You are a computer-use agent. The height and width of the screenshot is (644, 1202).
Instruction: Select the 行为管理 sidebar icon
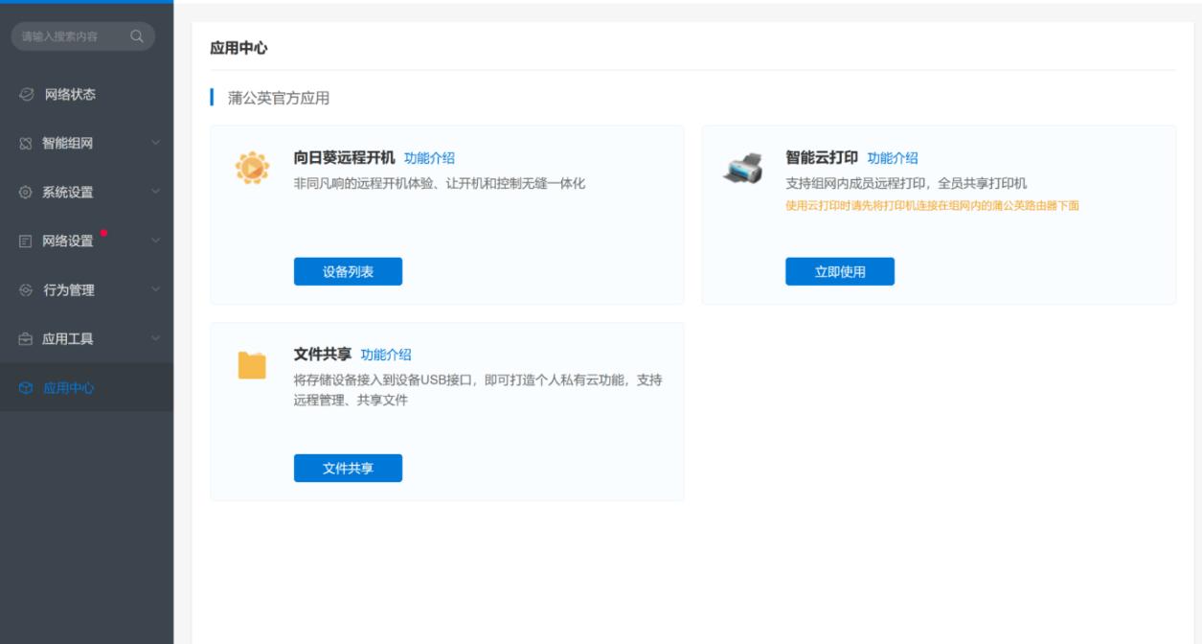coord(24,288)
